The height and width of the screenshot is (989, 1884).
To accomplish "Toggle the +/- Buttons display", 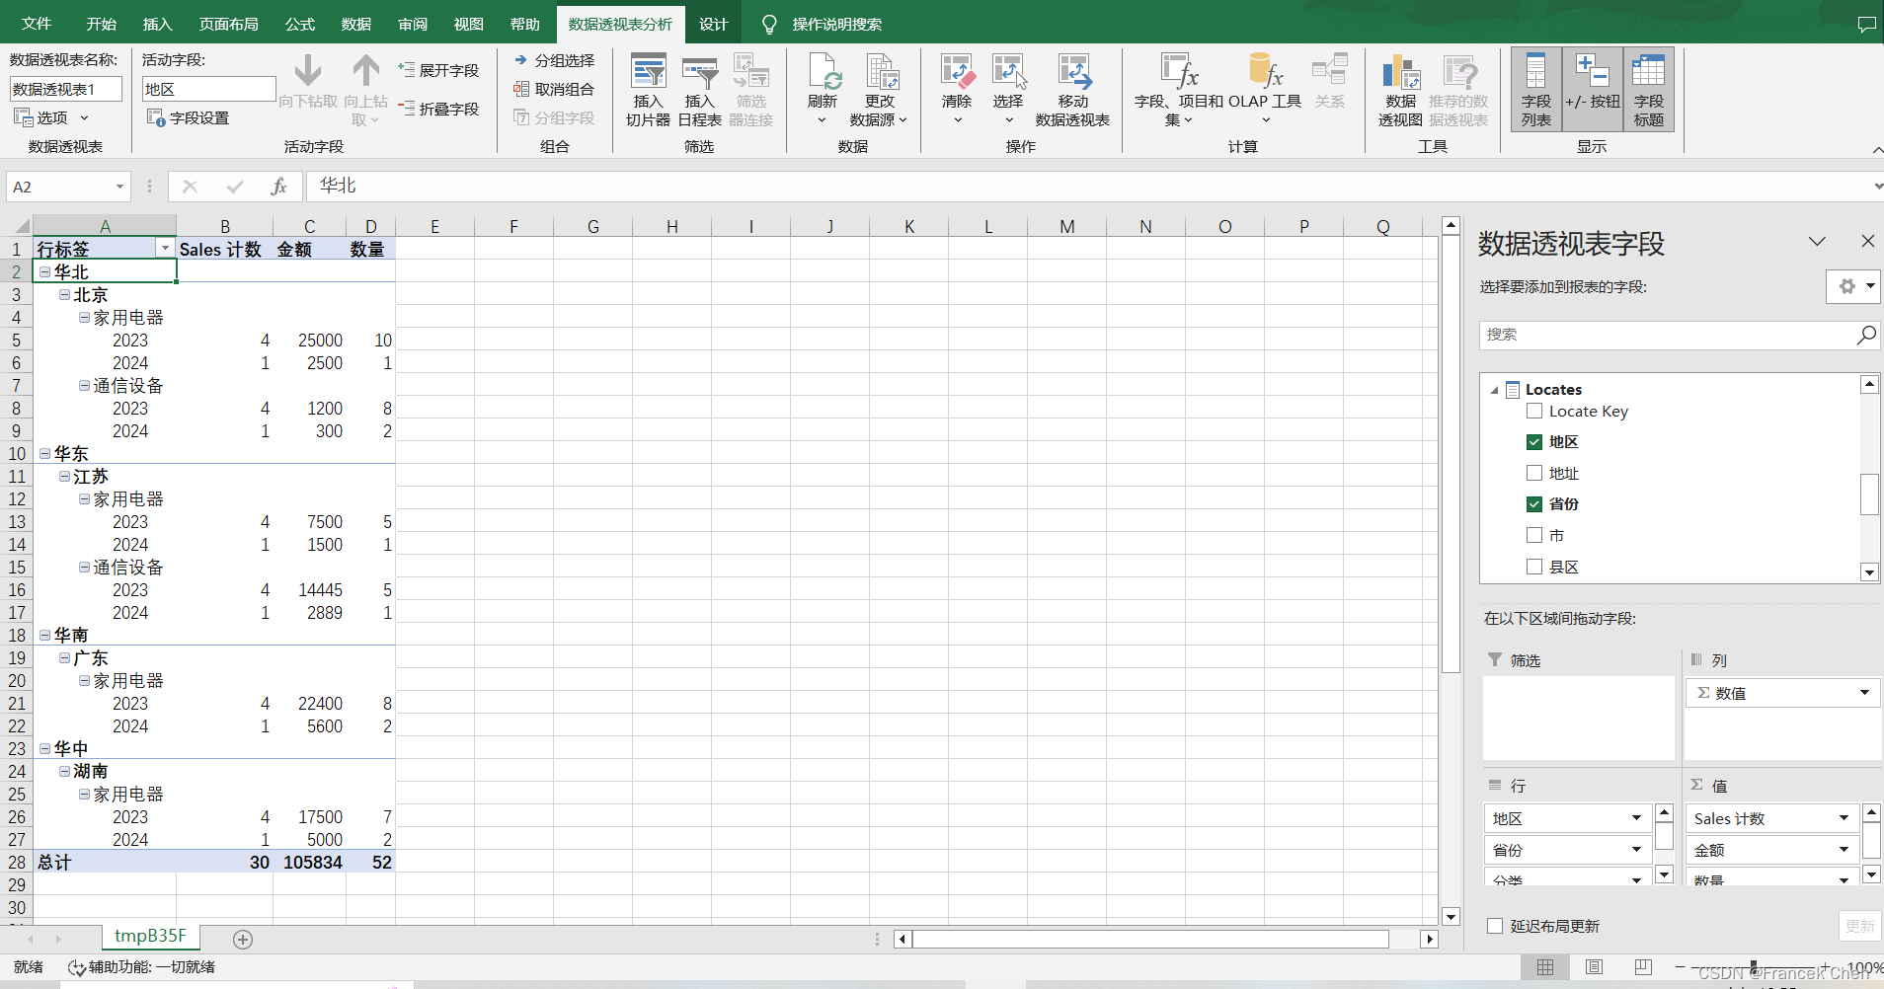I will (x=1593, y=90).
